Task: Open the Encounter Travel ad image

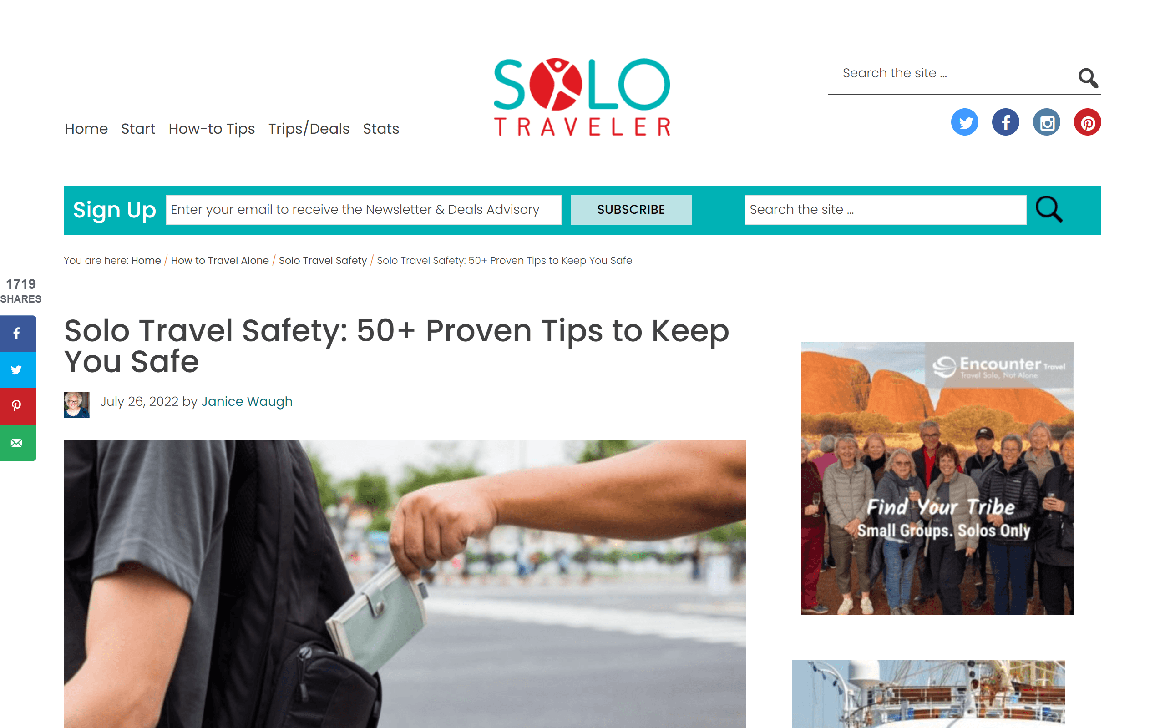Action: (x=937, y=478)
